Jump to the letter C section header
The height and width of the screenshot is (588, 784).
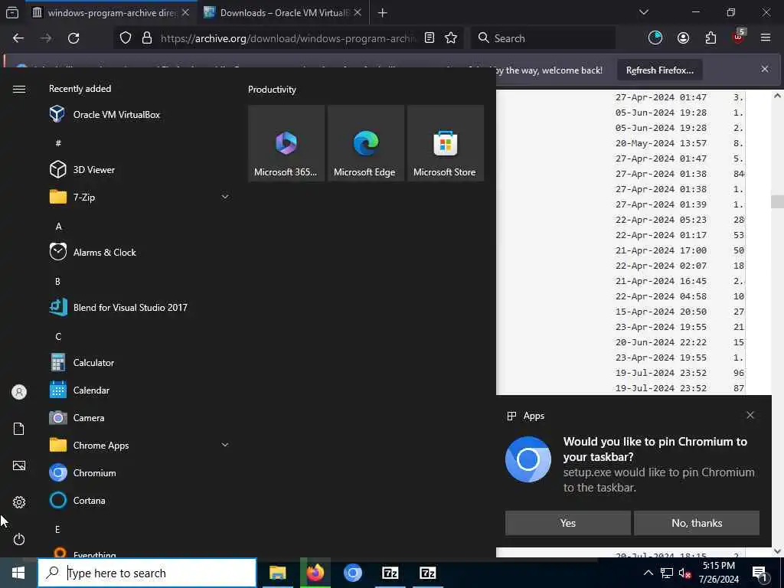pyautogui.click(x=58, y=337)
